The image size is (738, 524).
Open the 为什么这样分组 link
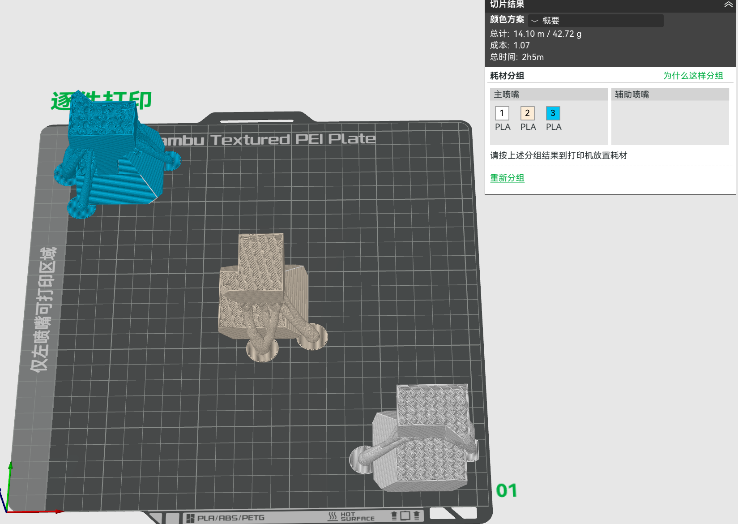click(693, 76)
